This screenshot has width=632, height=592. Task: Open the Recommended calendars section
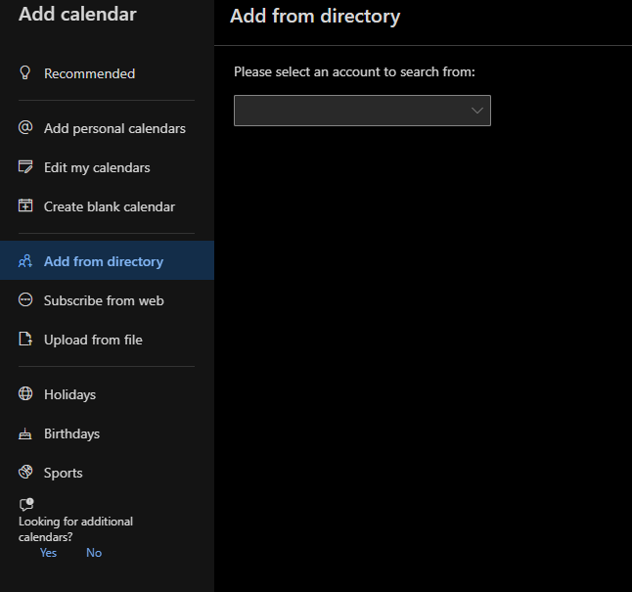click(x=89, y=73)
